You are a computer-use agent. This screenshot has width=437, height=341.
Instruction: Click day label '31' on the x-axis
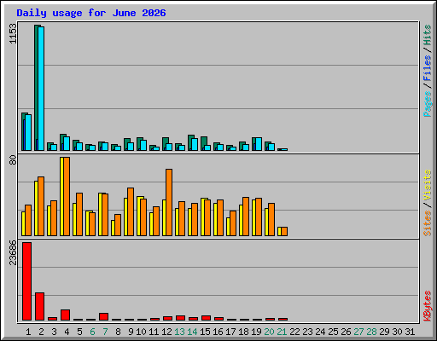(x=410, y=332)
